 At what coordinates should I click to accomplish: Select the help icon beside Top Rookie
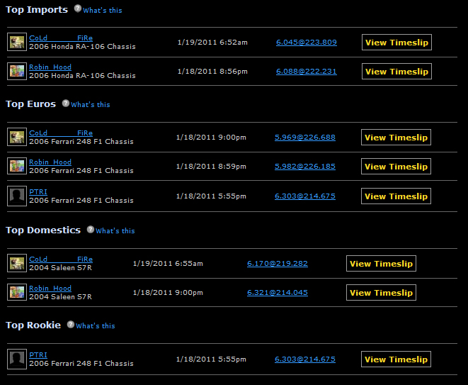[x=71, y=325]
